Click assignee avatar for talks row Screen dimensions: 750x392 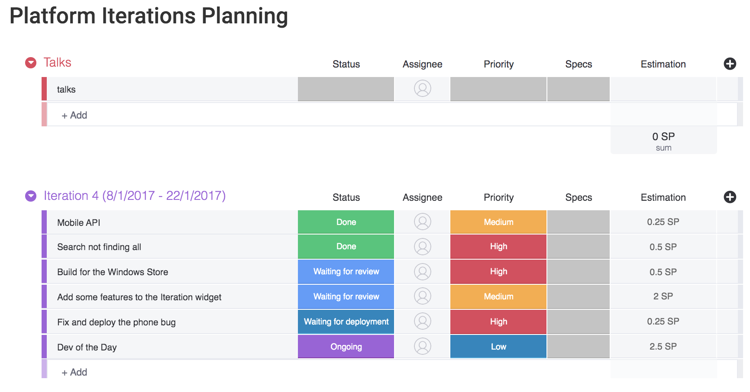[x=423, y=89]
